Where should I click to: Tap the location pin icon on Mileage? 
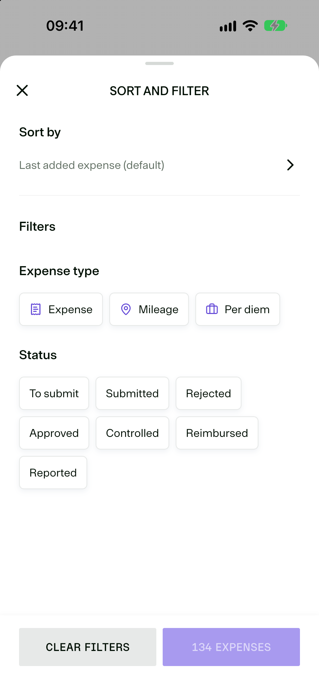[126, 309]
